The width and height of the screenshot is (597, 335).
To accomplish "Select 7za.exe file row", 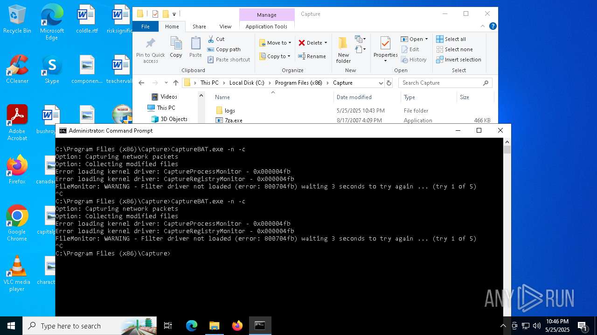I will [354, 121].
